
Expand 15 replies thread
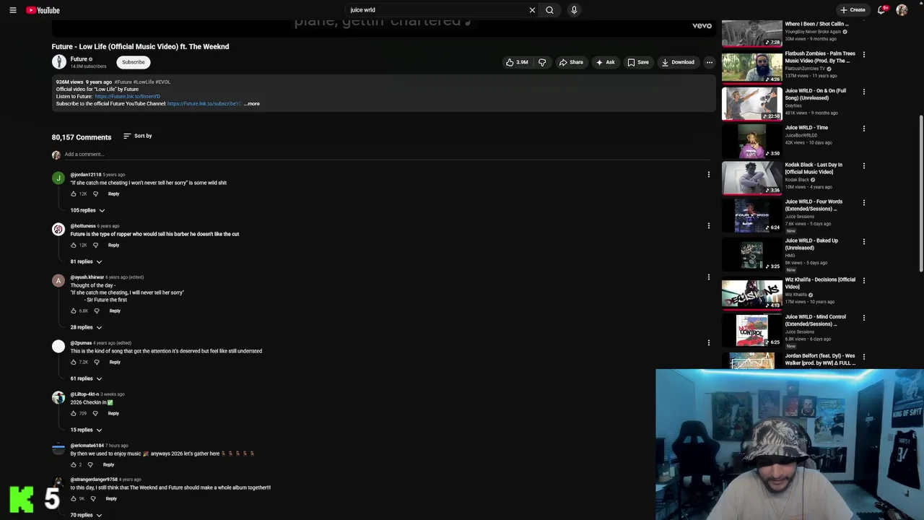[x=86, y=430]
